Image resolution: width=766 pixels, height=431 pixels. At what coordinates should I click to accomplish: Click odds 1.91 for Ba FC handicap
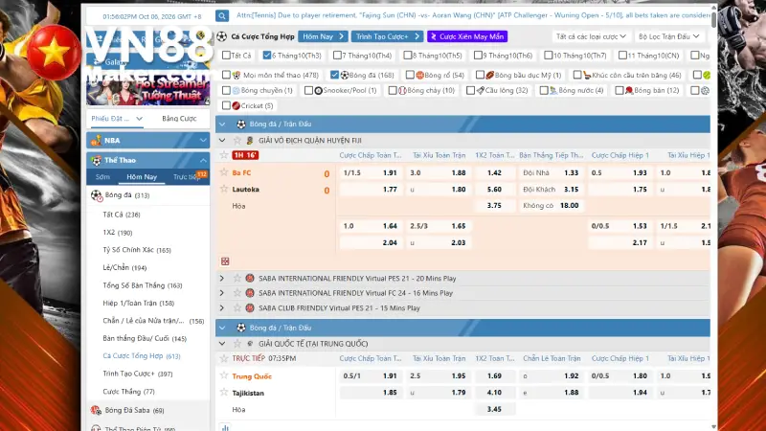pyautogui.click(x=390, y=172)
